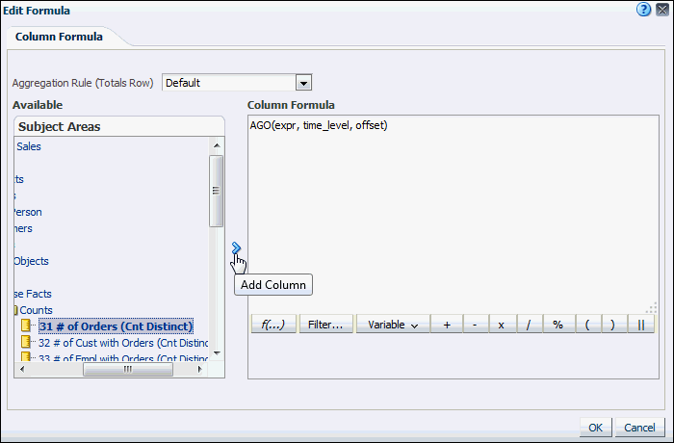Insert a function with the f(...) button
The height and width of the screenshot is (443, 674).
click(x=272, y=325)
